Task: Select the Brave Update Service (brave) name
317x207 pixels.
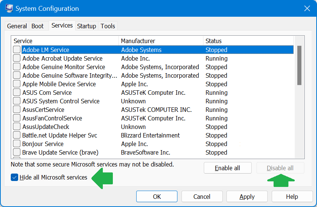Action: 60,152
